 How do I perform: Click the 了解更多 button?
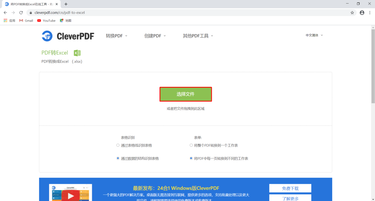coord(290,198)
